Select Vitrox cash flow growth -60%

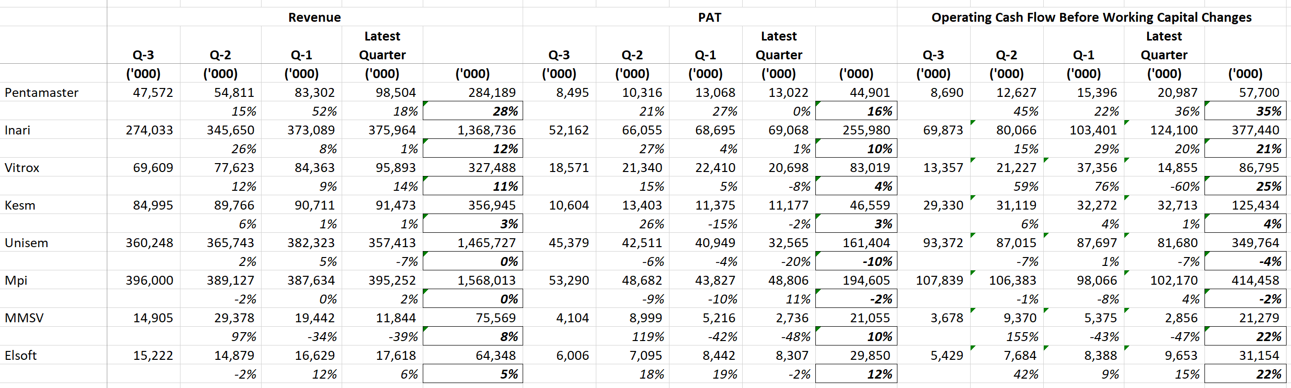1184,186
